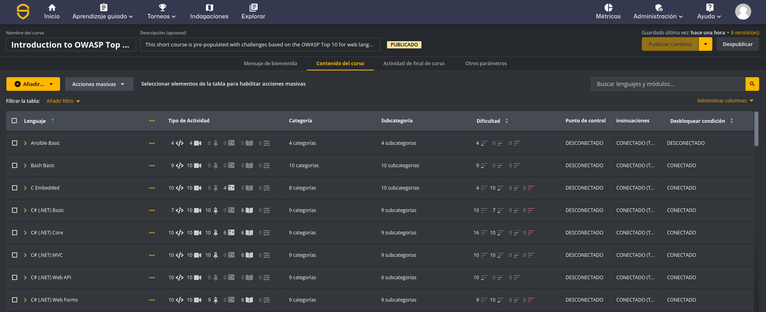Viewport: 766px width, 312px height.
Task: Open the Acciones masivas dropdown
Action: [99, 84]
